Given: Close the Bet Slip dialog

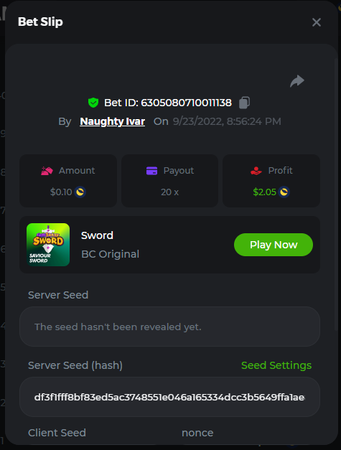Looking at the screenshot, I should click(317, 22).
